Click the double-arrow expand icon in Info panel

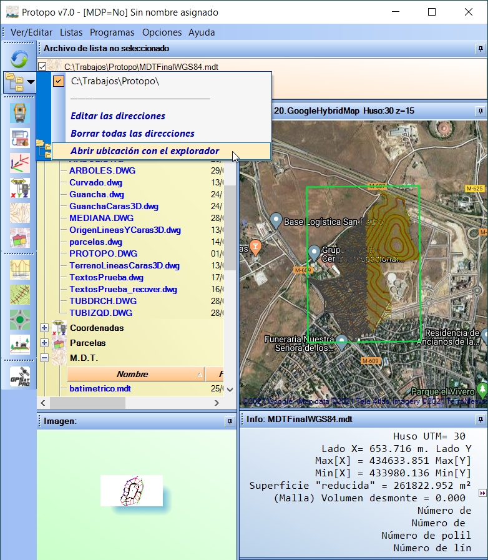482,493
